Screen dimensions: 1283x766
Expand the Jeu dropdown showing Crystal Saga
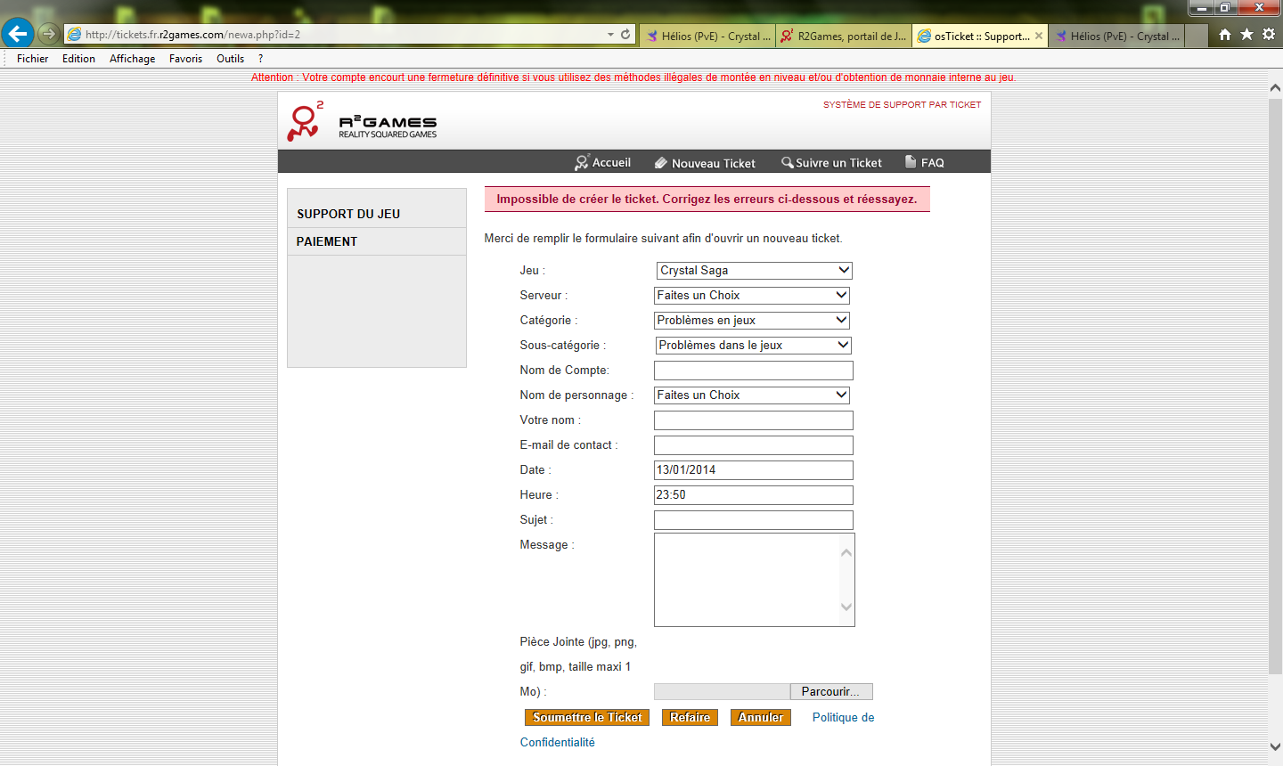(754, 271)
